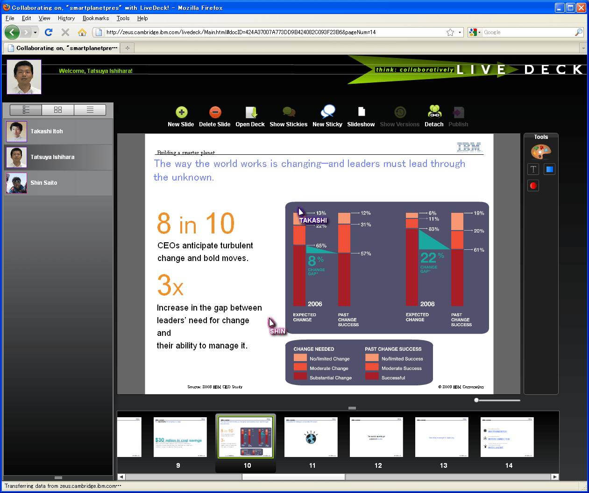Click the search magnifier in Google box
This screenshot has height=493, width=589.
[x=579, y=32]
